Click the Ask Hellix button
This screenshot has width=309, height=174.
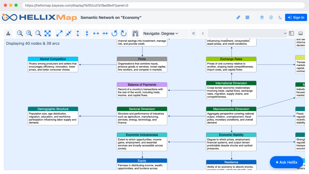pyautogui.click(x=286, y=162)
